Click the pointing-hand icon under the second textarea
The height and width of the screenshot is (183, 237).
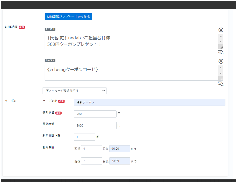pyautogui.click(x=221, y=84)
